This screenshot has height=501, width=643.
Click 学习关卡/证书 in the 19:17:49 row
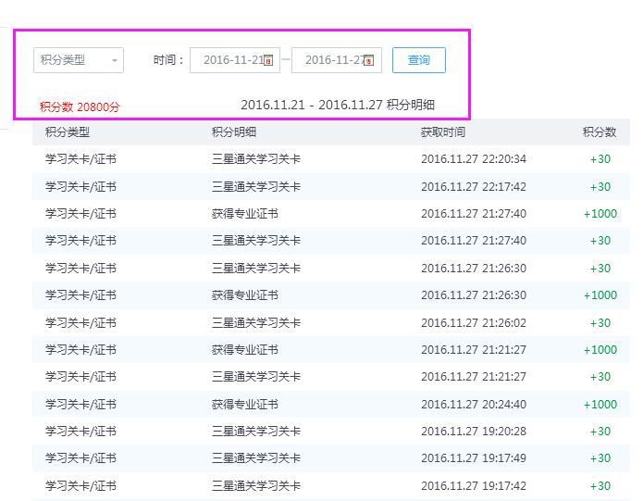[80, 458]
